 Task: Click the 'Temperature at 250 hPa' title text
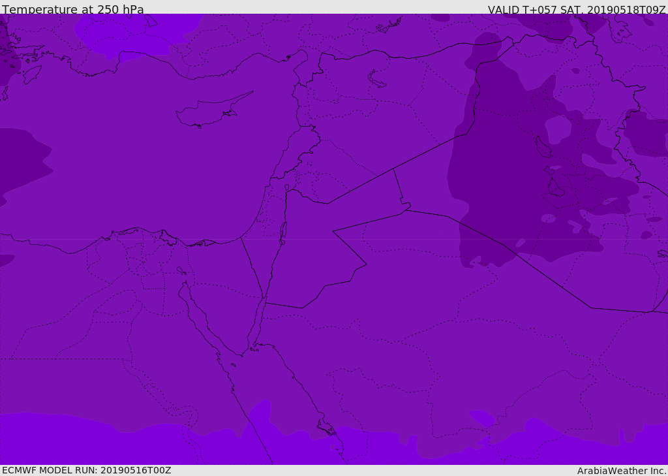click(73, 9)
